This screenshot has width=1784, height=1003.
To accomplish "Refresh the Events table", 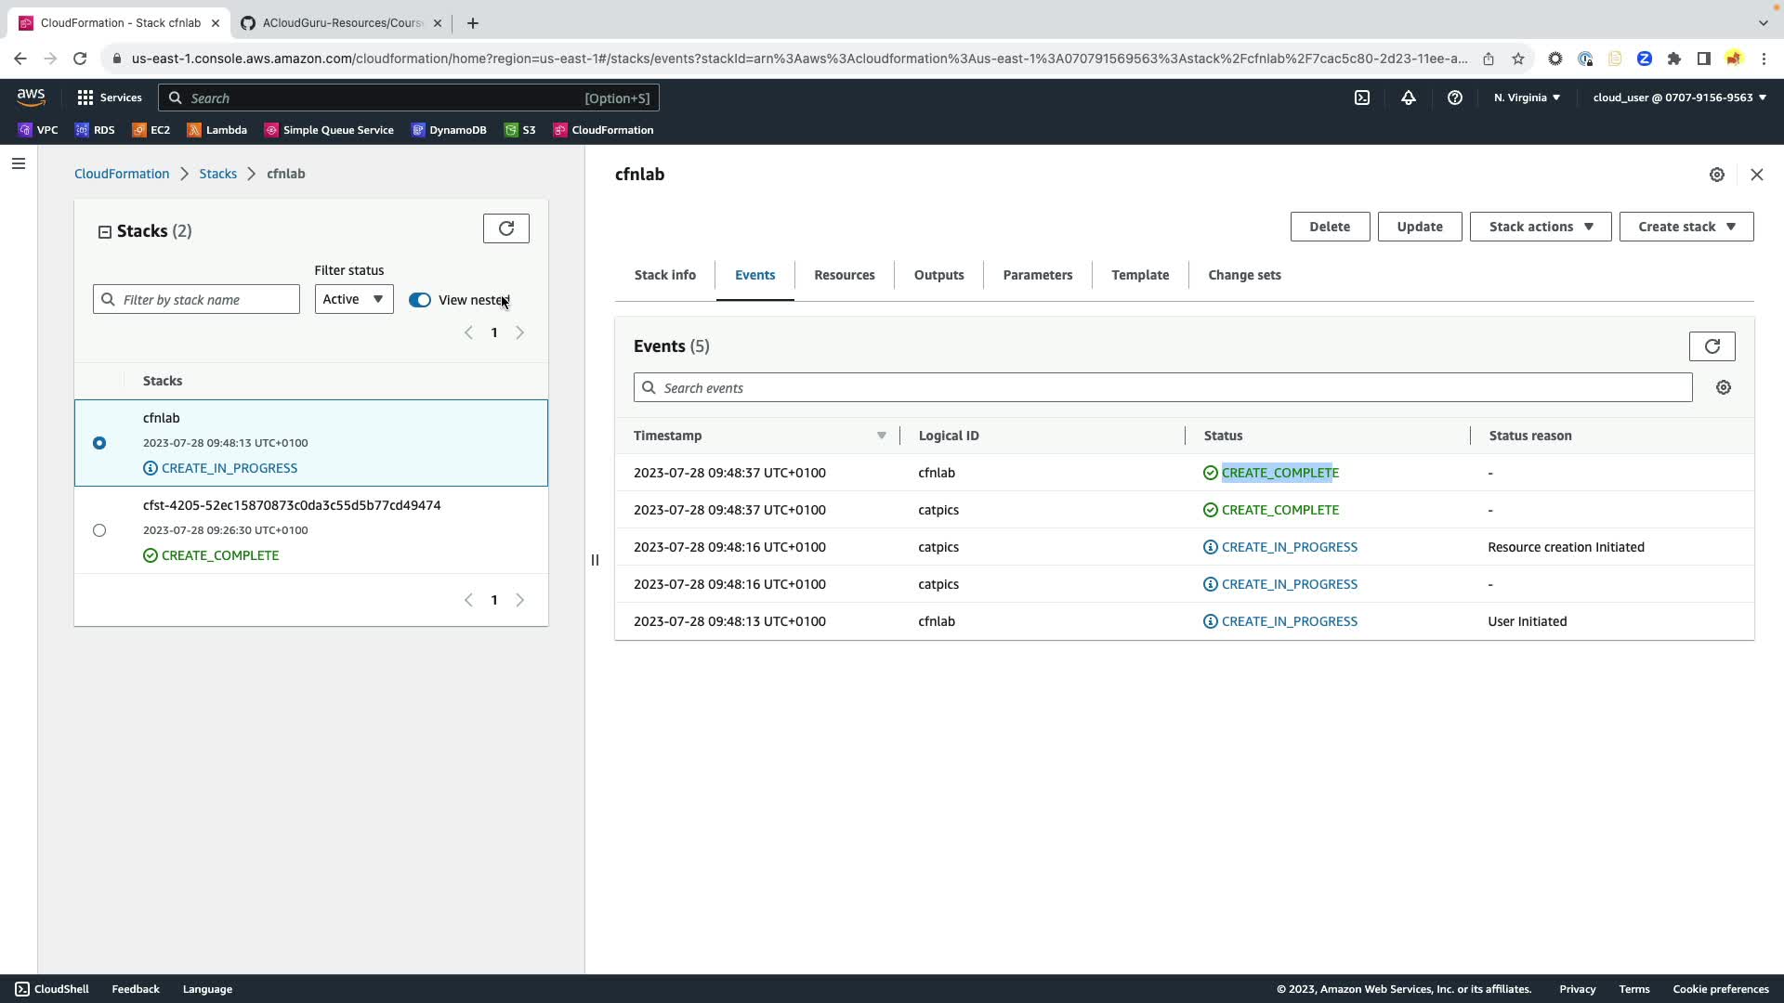I will [1712, 346].
